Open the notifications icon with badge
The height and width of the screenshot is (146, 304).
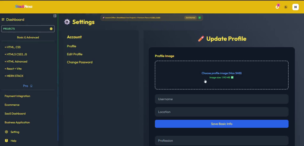[x=278, y=7]
